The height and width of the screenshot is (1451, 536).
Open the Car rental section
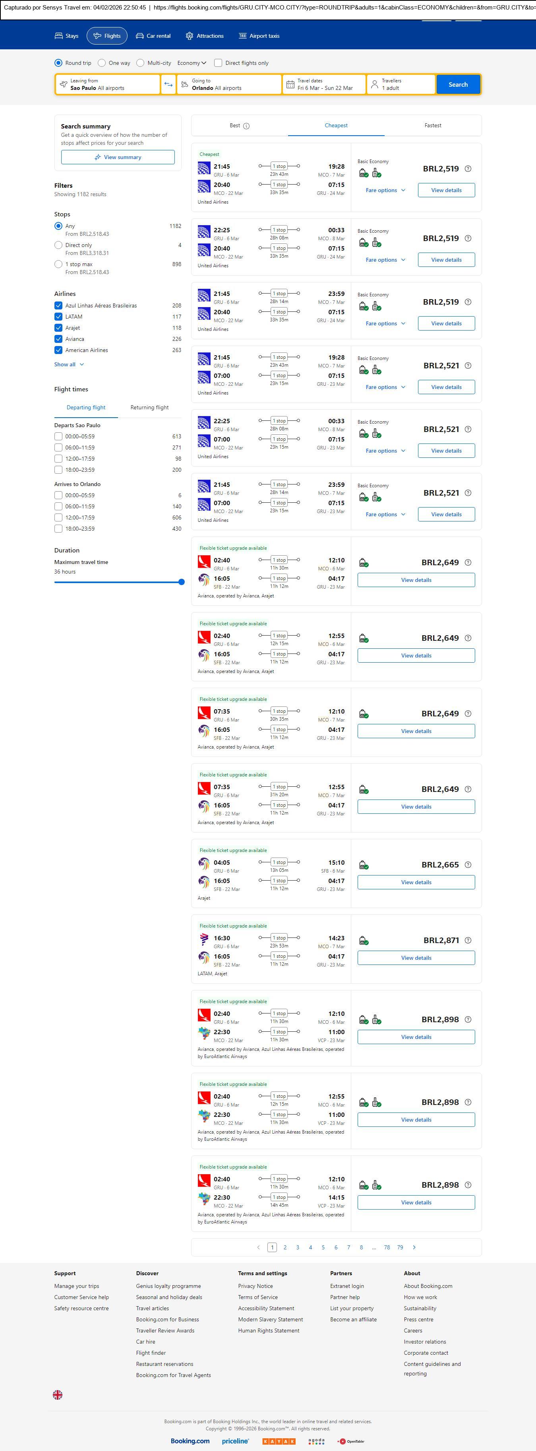click(153, 36)
